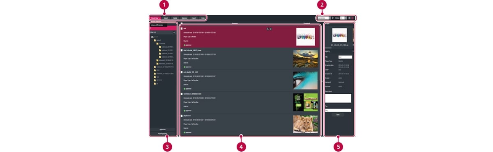
Task: Click the right panel collapse handle arrow
Action: (323, 81)
